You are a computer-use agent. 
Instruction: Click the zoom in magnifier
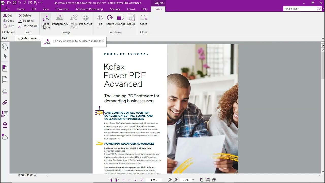click(x=176, y=180)
